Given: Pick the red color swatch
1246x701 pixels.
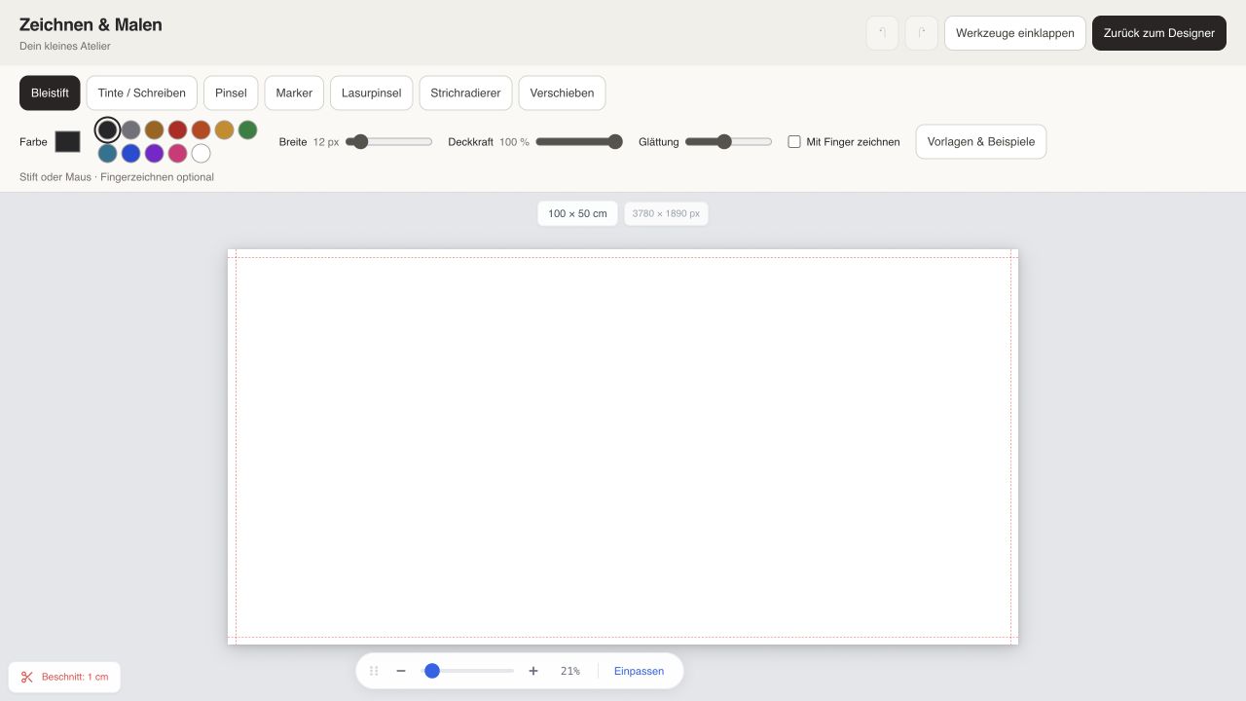Looking at the screenshot, I should click(177, 129).
